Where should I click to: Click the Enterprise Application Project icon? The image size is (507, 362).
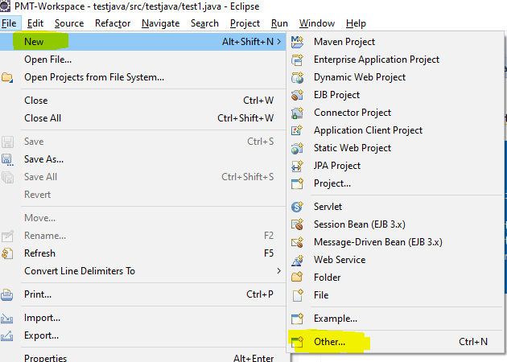pyautogui.click(x=297, y=60)
